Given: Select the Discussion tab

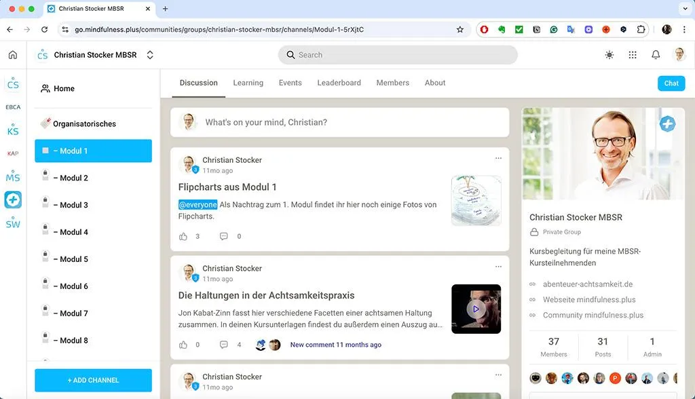Looking at the screenshot, I should [199, 83].
